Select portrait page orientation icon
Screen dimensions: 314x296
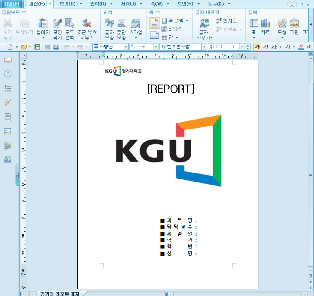pyautogui.click(x=154, y=23)
